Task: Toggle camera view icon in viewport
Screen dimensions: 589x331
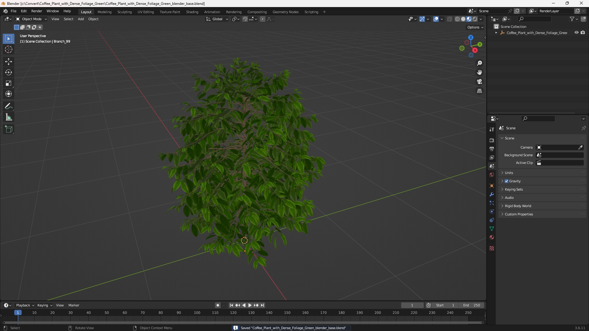Action: coord(479,82)
